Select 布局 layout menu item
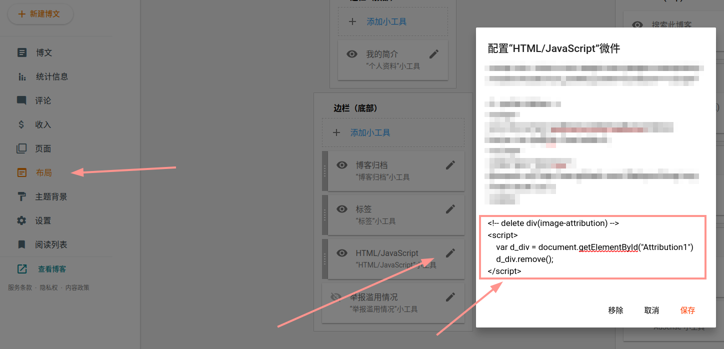The width and height of the screenshot is (724, 349). pos(44,172)
